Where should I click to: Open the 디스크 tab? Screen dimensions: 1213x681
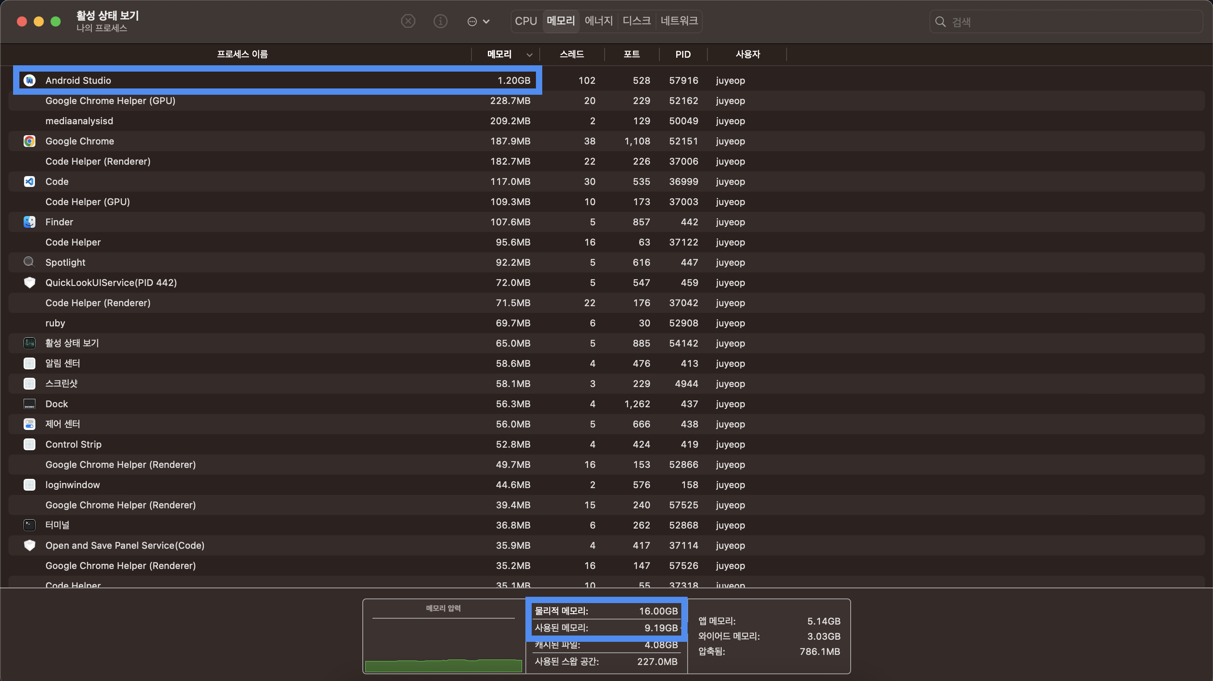point(636,21)
